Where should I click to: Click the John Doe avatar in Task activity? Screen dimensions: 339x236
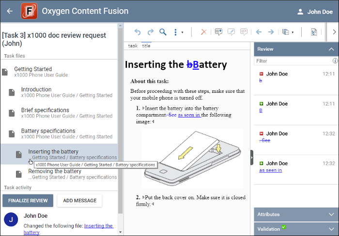click(x=11, y=220)
